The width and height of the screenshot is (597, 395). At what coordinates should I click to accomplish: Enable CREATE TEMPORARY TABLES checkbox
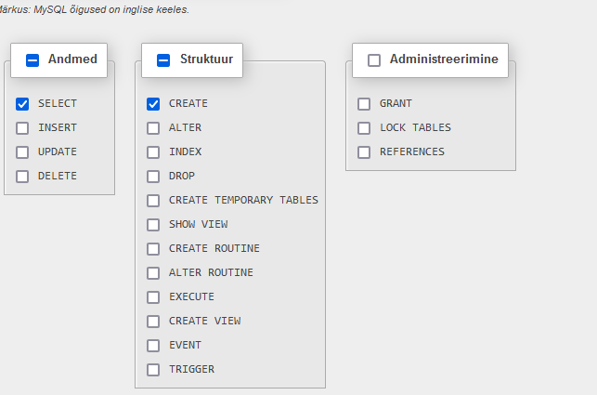(153, 201)
